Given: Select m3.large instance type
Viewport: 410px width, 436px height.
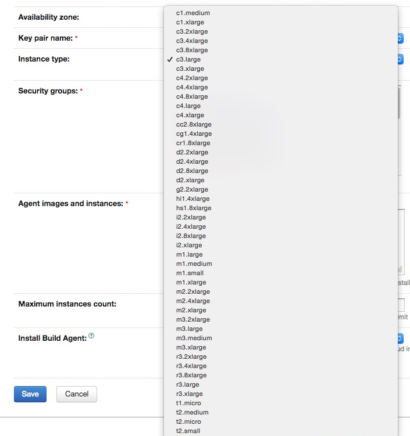Looking at the screenshot, I should [x=281, y=329].
